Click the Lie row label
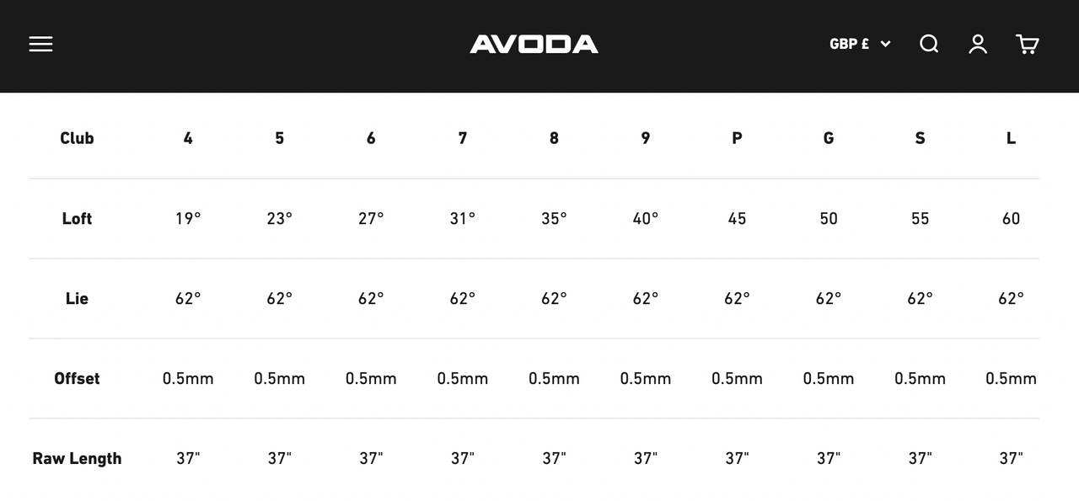Viewport: 1079px width, 501px height. pyautogui.click(x=77, y=298)
